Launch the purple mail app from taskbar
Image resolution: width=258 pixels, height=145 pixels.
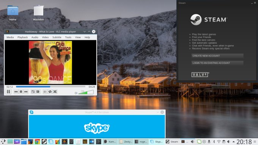pyautogui.click(x=17, y=142)
